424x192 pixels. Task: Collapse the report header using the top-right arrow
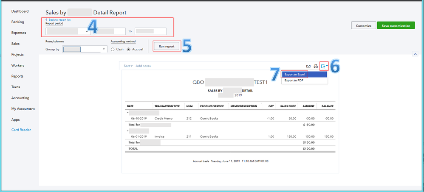[415, 54]
